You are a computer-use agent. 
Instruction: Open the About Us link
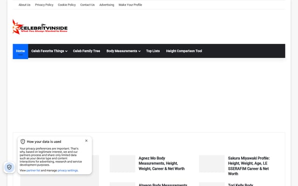coord(25,5)
